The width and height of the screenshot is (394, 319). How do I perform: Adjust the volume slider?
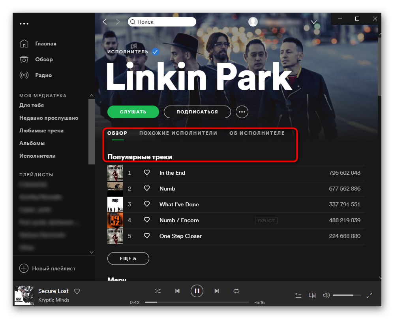[347, 295]
